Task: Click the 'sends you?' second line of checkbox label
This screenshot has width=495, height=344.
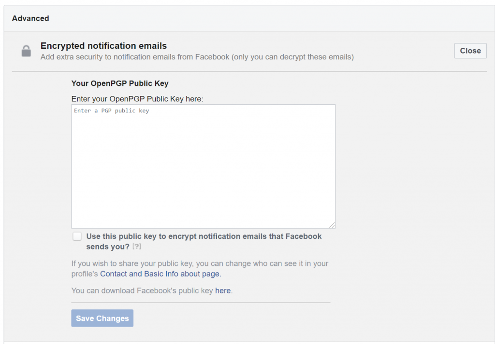Action: [108, 247]
